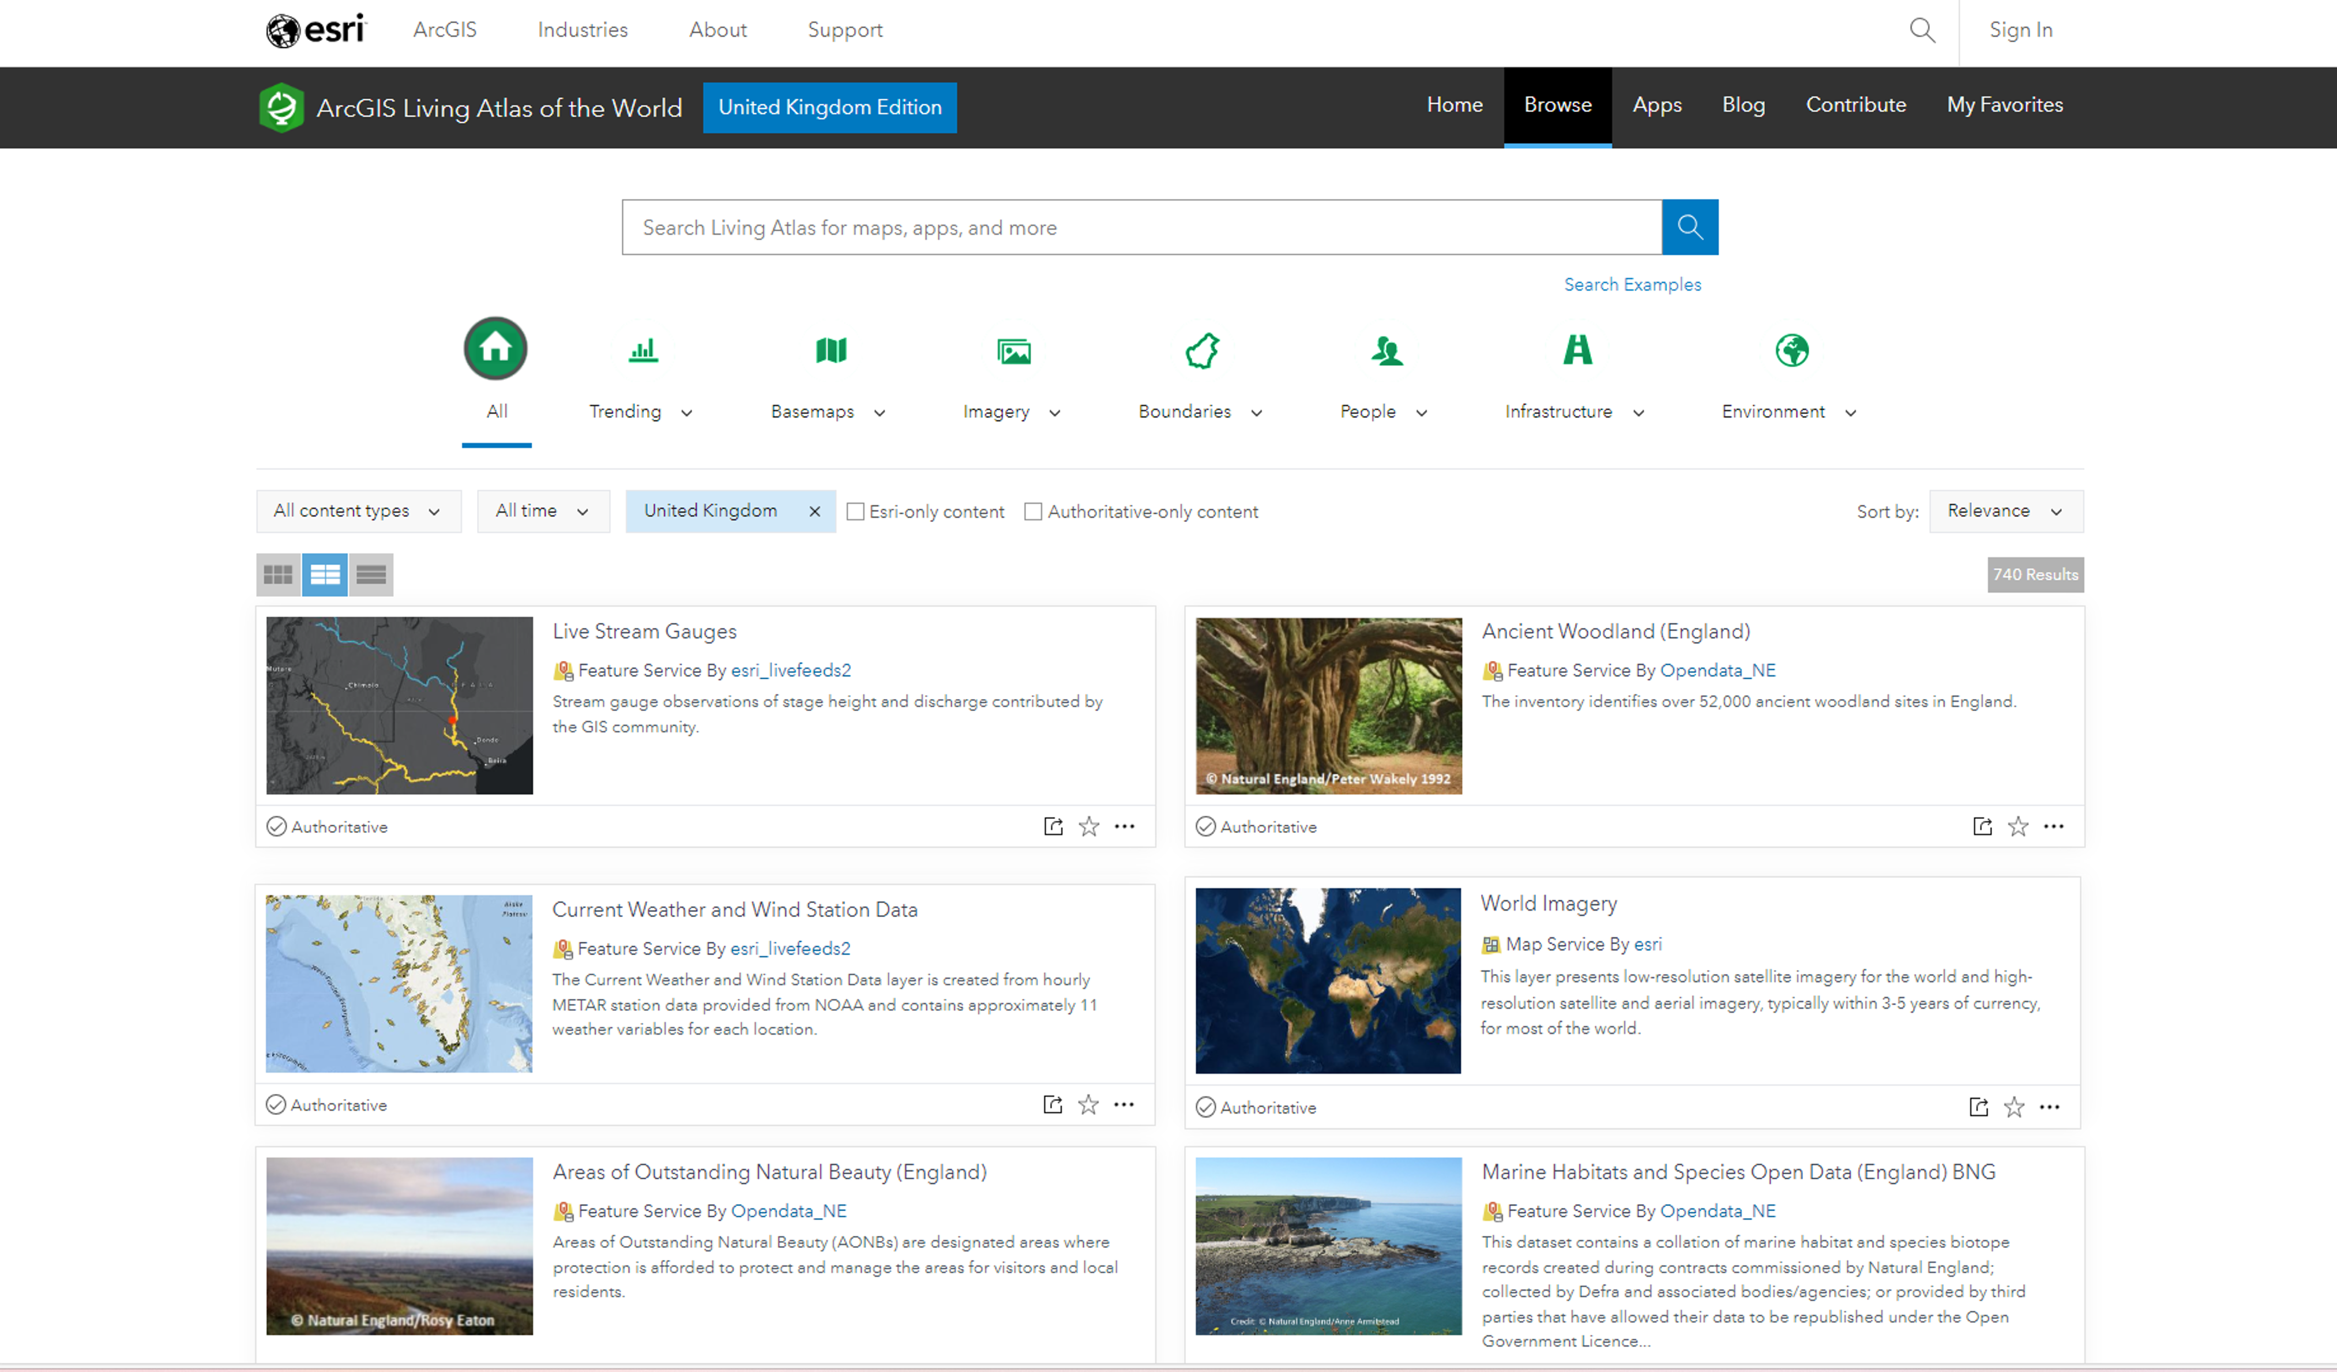Expand the Basemaps chevron
Screen dimensions: 2337x1372
click(x=879, y=414)
